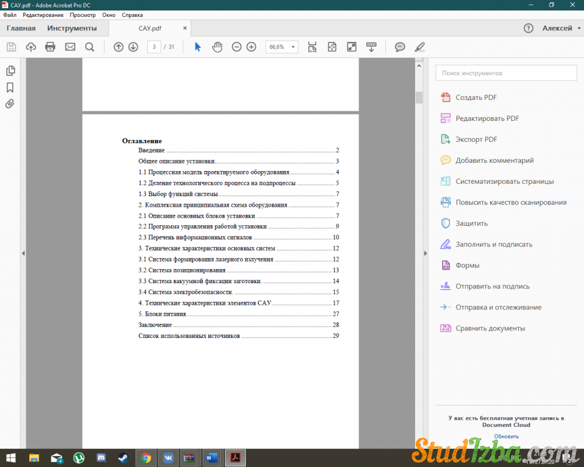Click the add comment bubble icon in toolbar
The height and width of the screenshot is (467, 584).
coord(400,47)
